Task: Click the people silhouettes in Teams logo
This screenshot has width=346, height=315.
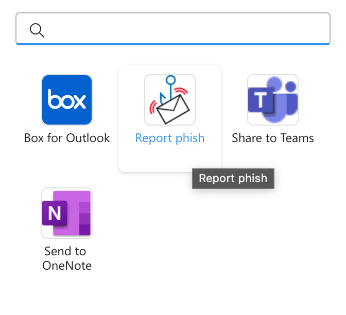Action: pyautogui.click(x=284, y=99)
